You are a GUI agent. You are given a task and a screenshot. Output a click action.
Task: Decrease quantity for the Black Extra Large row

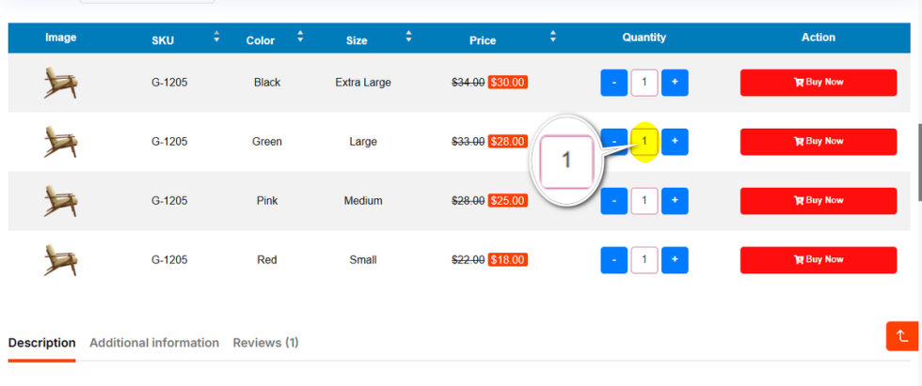coord(614,83)
